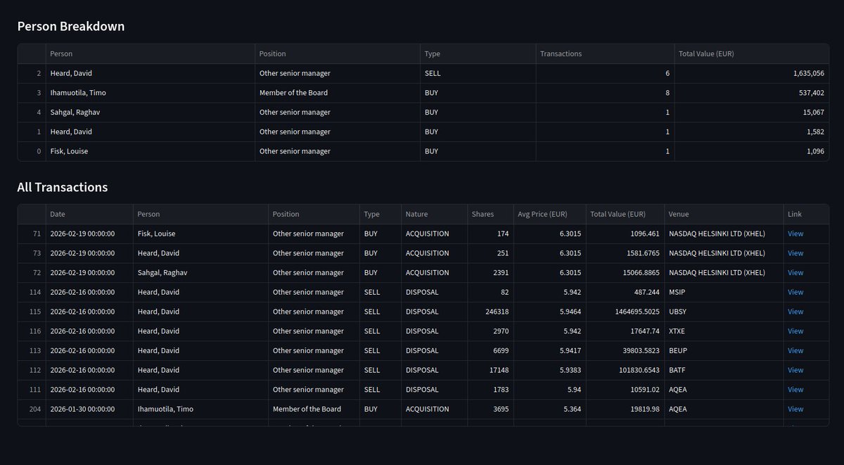The image size is (844, 465).
Task: Open View link for UBSY venue row
Action: coord(795,312)
